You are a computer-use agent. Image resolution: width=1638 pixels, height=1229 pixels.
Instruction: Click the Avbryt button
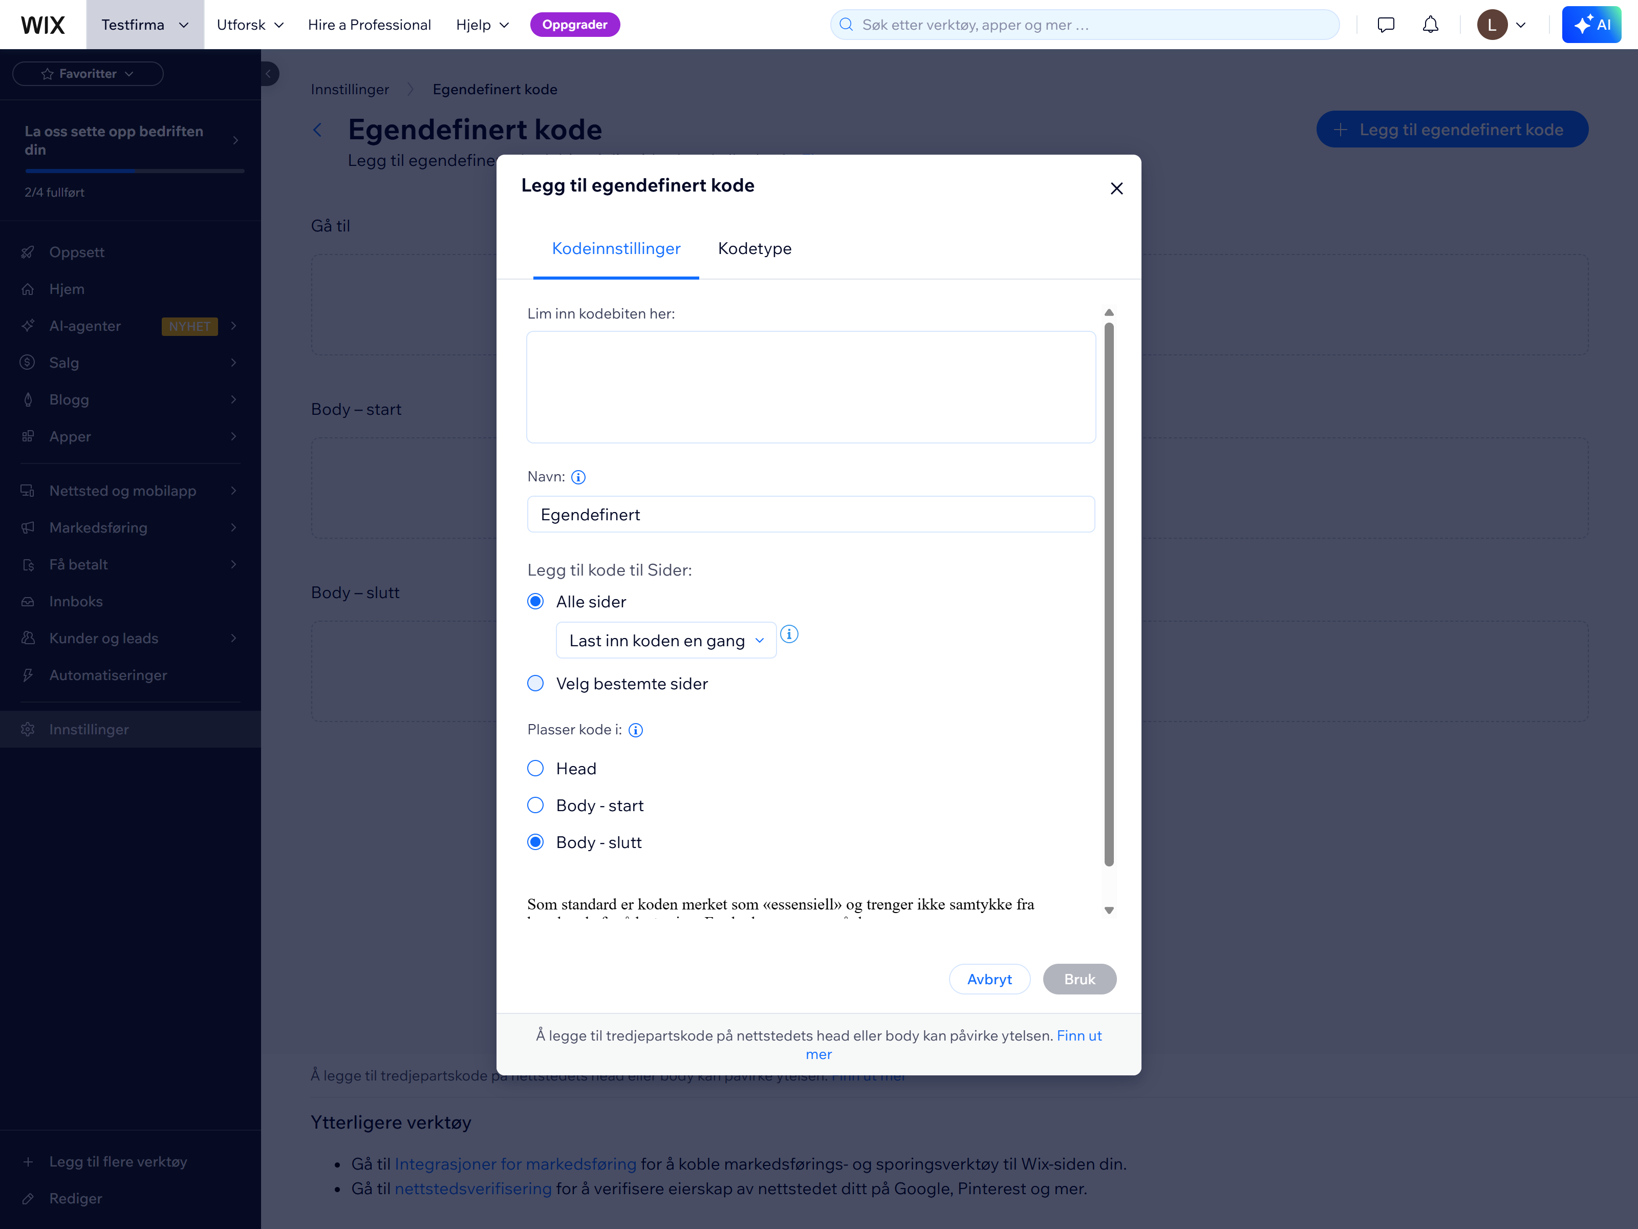(989, 979)
